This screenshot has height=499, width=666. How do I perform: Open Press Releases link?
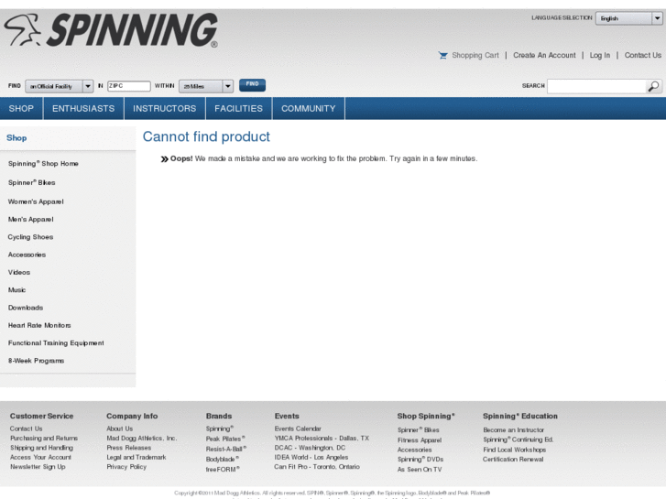(128, 448)
